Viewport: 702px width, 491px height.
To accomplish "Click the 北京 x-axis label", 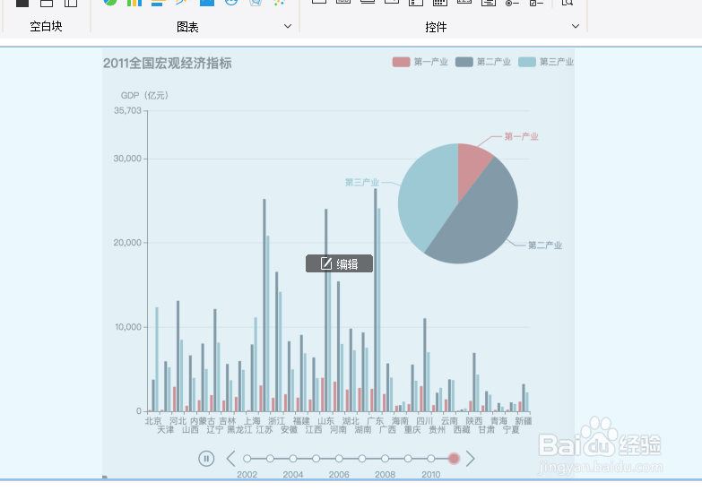I will 153,421.
